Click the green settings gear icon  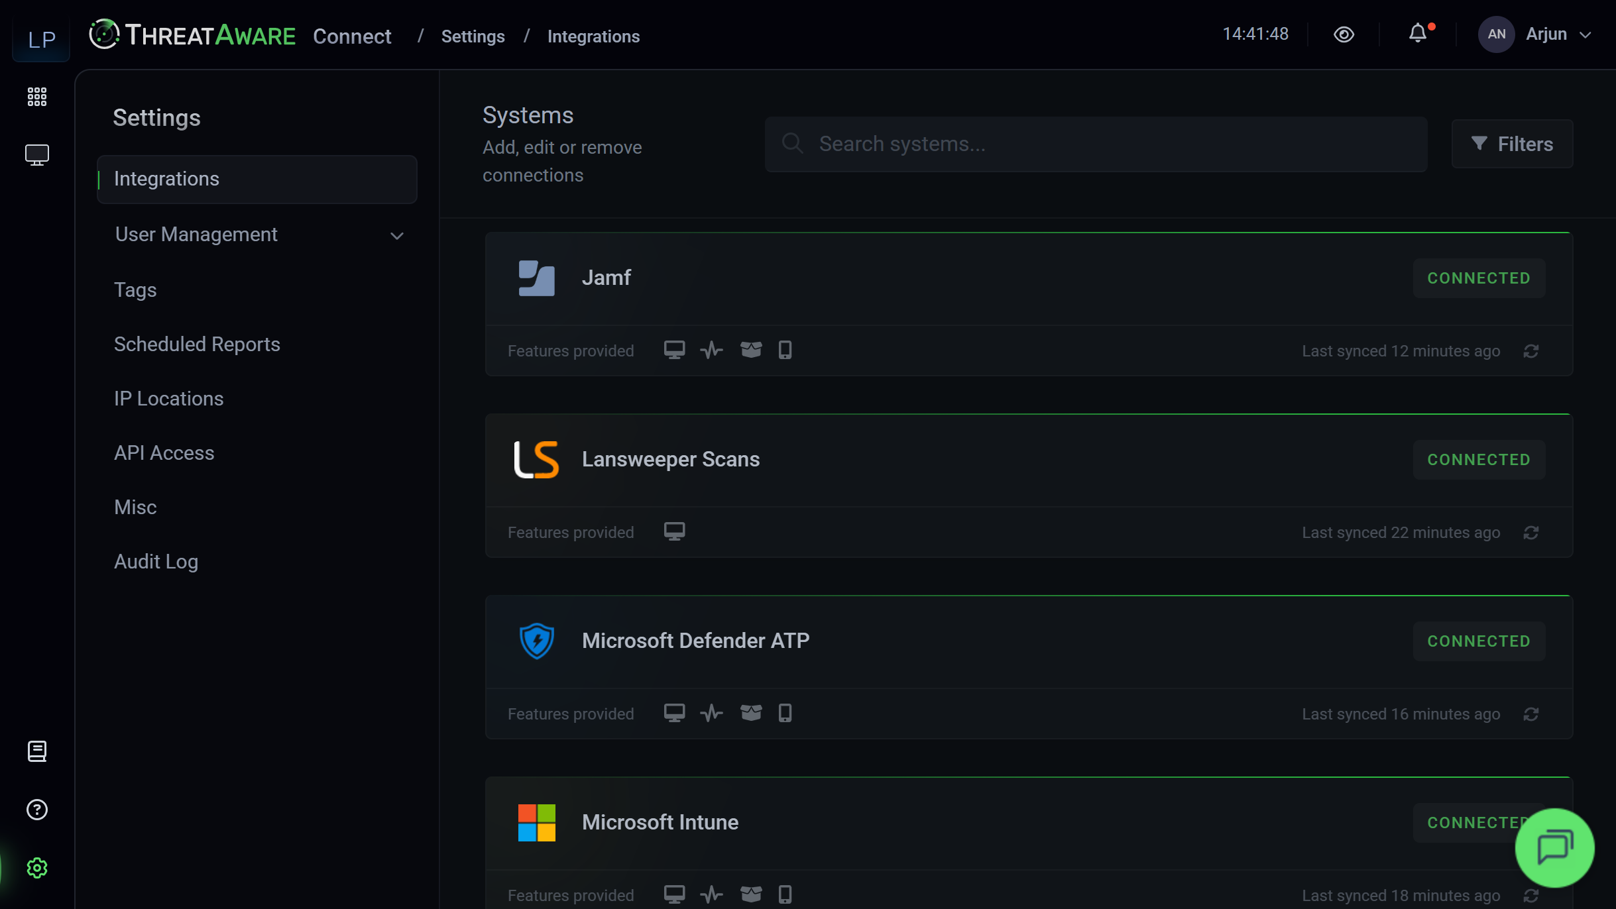pos(37,868)
